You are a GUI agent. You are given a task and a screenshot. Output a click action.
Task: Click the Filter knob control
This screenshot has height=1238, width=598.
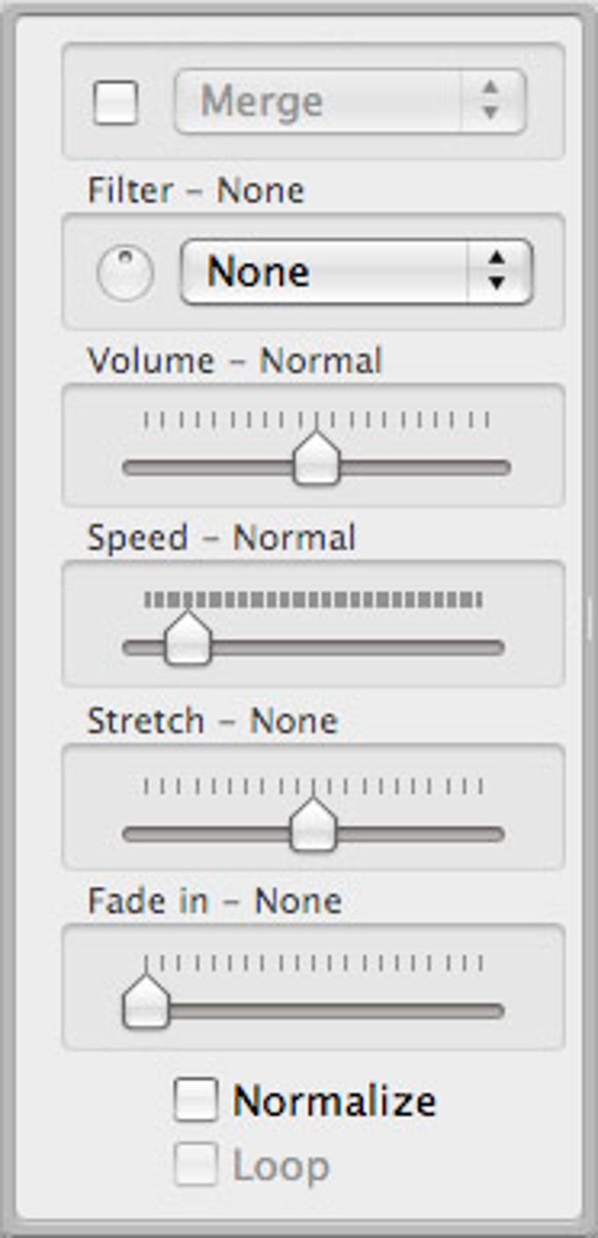[x=126, y=271]
